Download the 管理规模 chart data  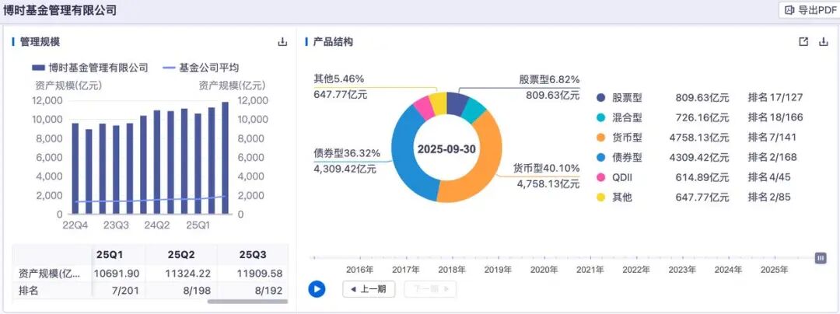(x=282, y=42)
